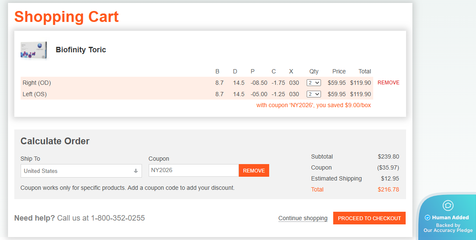Open the Left (OS) quantity dropdown
Screen dimensions: 476x240
pos(314,94)
